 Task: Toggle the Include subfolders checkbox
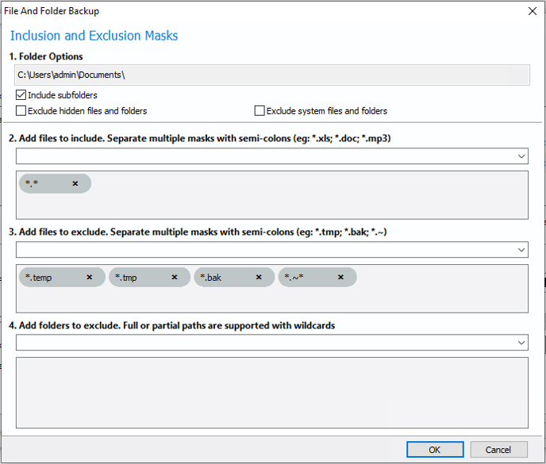[x=21, y=94]
